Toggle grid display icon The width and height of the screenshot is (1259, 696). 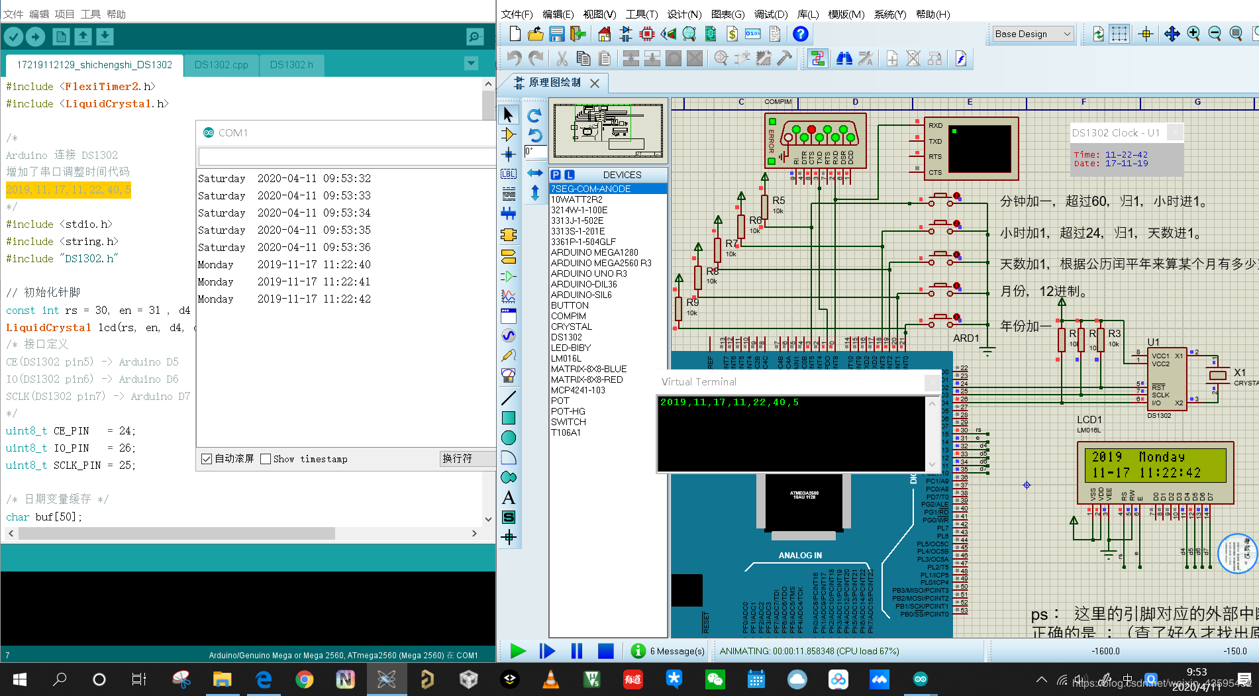coord(1119,34)
